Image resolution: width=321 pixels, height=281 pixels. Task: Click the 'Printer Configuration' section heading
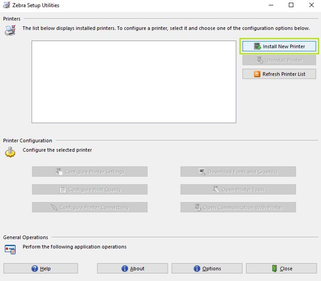pos(28,140)
